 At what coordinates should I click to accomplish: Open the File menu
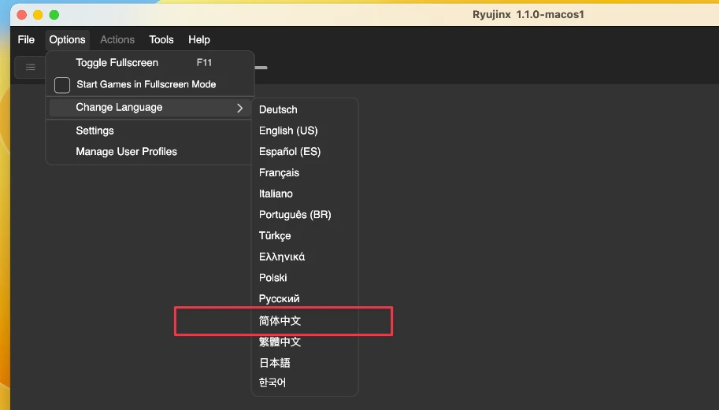coord(26,40)
